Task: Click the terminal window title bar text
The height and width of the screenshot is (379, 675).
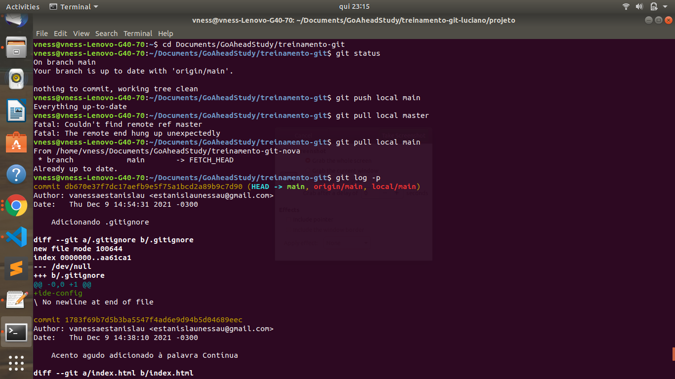Action: [x=353, y=20]
